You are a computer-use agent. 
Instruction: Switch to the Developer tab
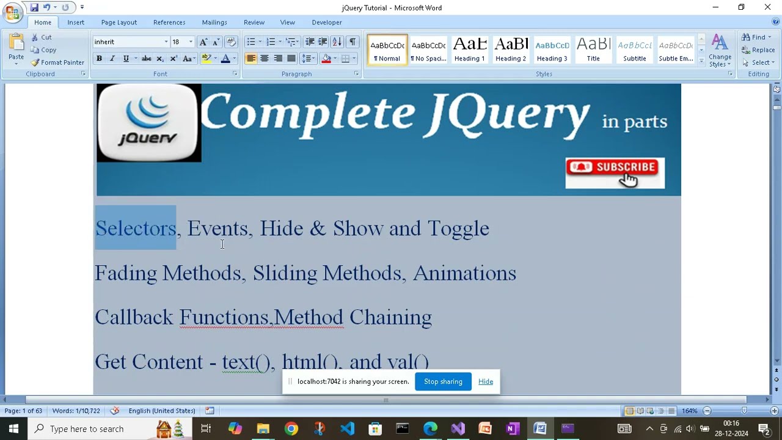coord(327,22)
